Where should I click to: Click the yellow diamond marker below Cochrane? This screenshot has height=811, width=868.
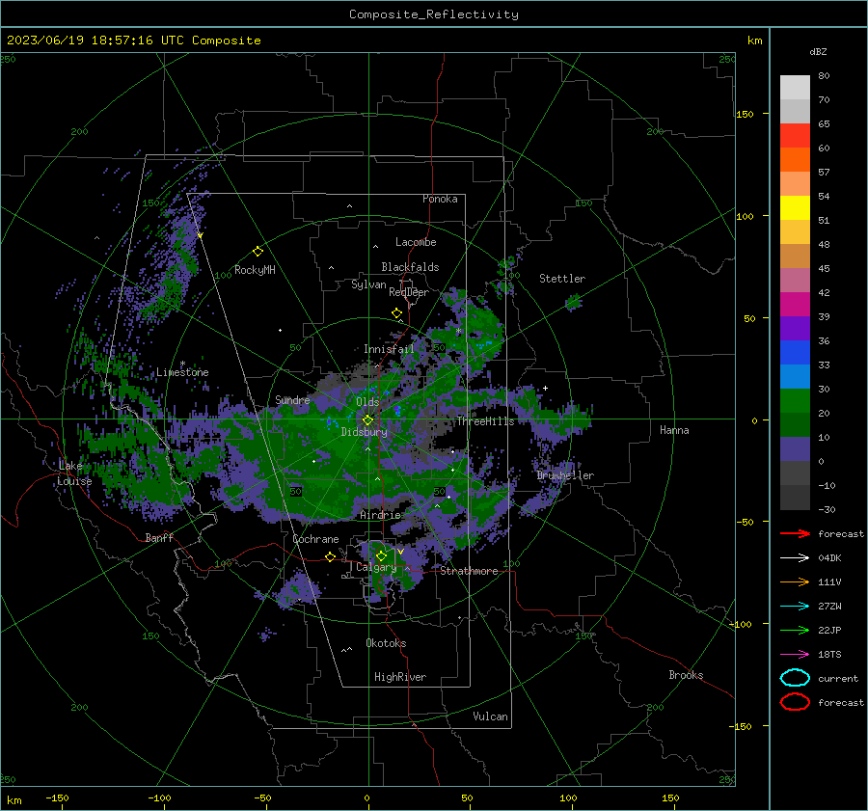tap(330, 556)
